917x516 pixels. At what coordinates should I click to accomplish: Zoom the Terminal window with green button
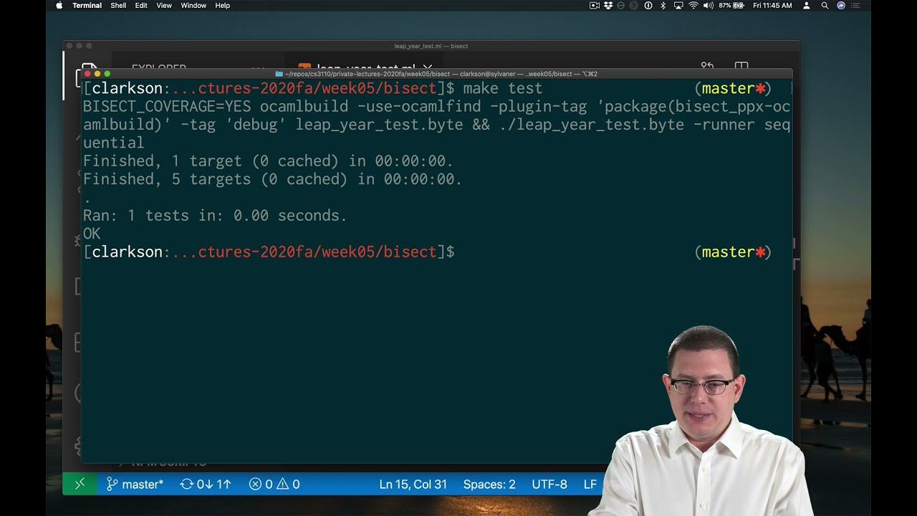[x=107, y=74]
